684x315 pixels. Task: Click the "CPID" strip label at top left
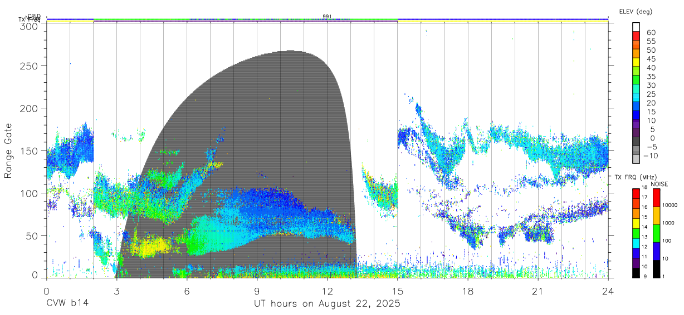[34, 16]
